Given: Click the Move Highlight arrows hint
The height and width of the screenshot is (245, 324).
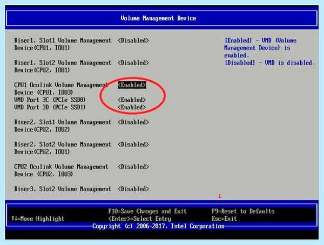Looking at the screenshot, I should [x=38, y=219].
